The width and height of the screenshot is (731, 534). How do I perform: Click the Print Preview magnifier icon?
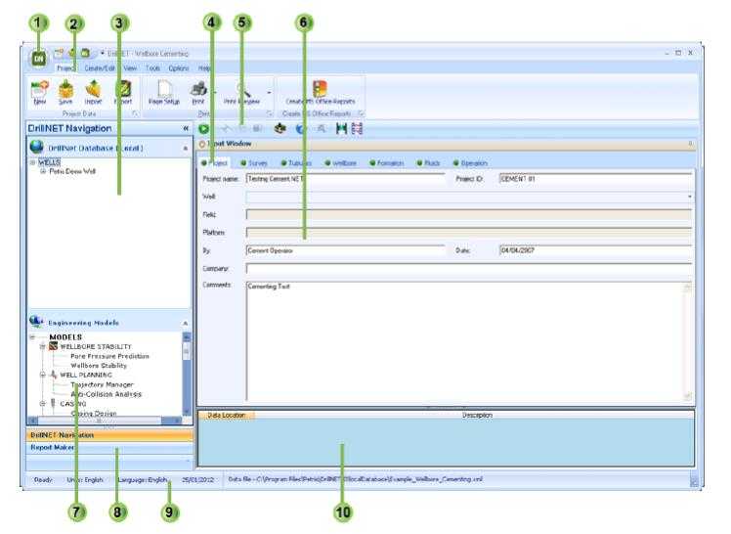(x=243, y=89)
